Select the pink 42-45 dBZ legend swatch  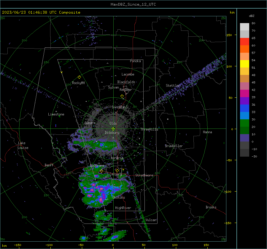point(244,86)
